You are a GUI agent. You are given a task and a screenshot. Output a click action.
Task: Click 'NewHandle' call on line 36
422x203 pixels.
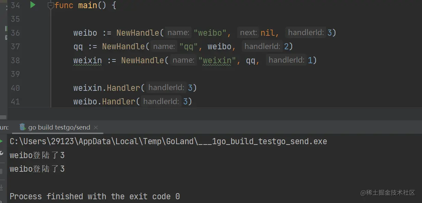[138, 33]
